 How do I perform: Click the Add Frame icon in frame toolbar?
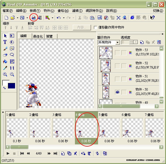point(63,154)
